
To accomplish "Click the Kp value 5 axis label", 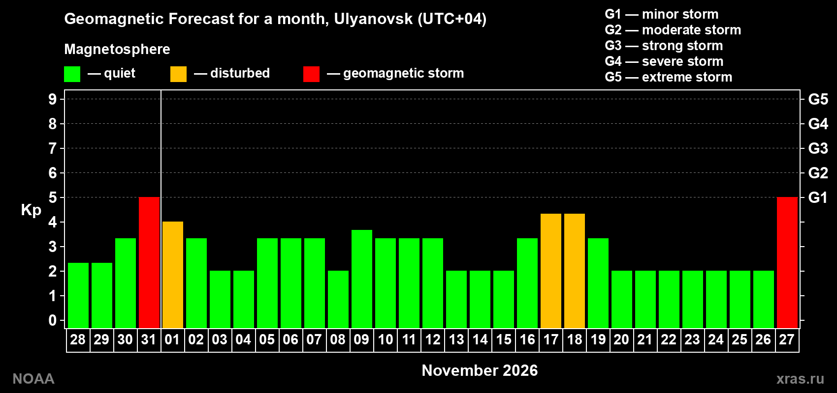I will (x=53, y=197).
